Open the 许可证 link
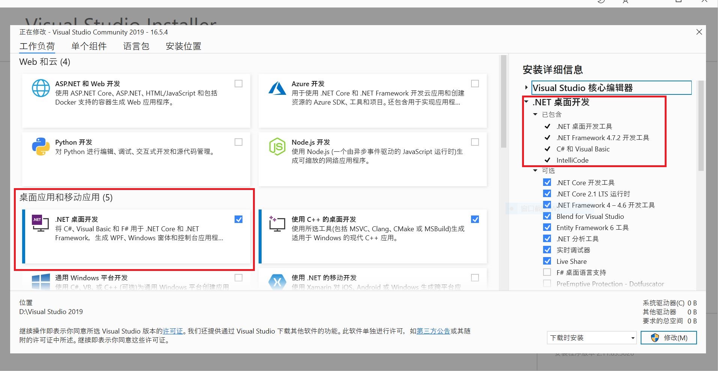The image size is (718, 371). click(x=173, y=331)
